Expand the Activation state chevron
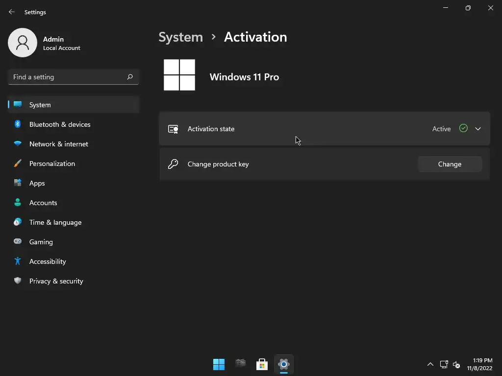 pos(477,129)
